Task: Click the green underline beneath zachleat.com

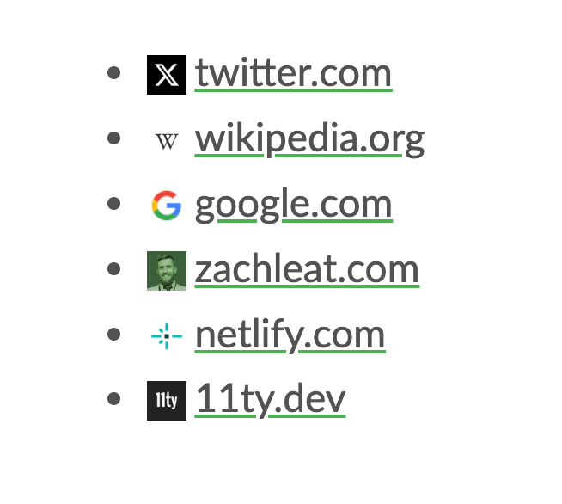Action: 307,286
